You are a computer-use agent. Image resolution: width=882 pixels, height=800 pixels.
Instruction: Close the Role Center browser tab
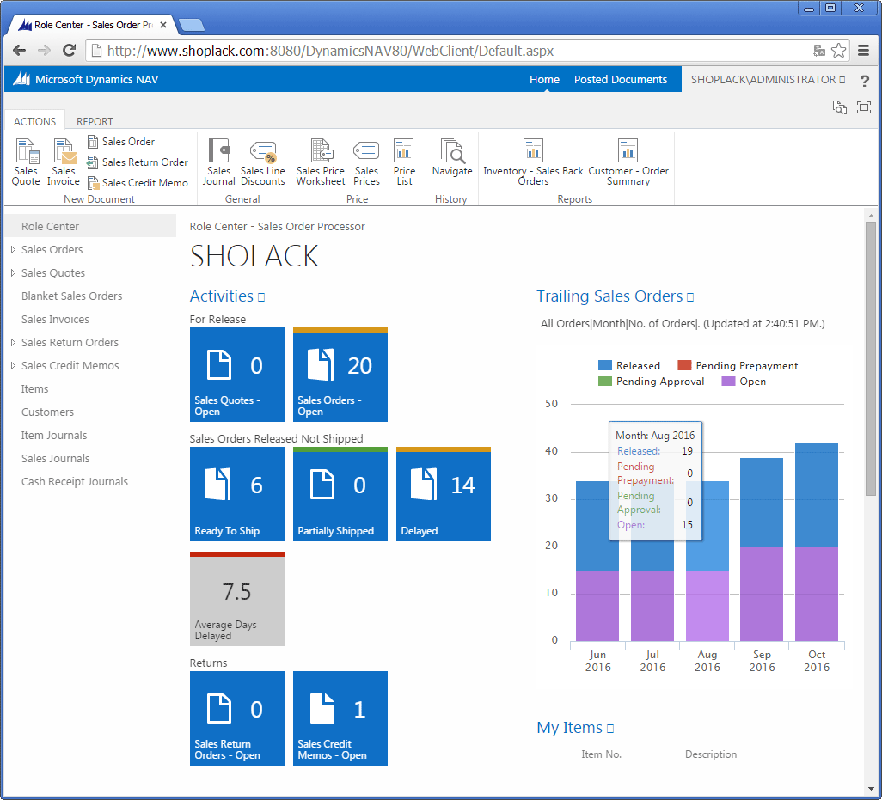[163, 25]
